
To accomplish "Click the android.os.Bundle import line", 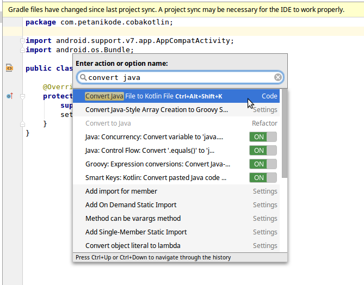I will (79, 49).
